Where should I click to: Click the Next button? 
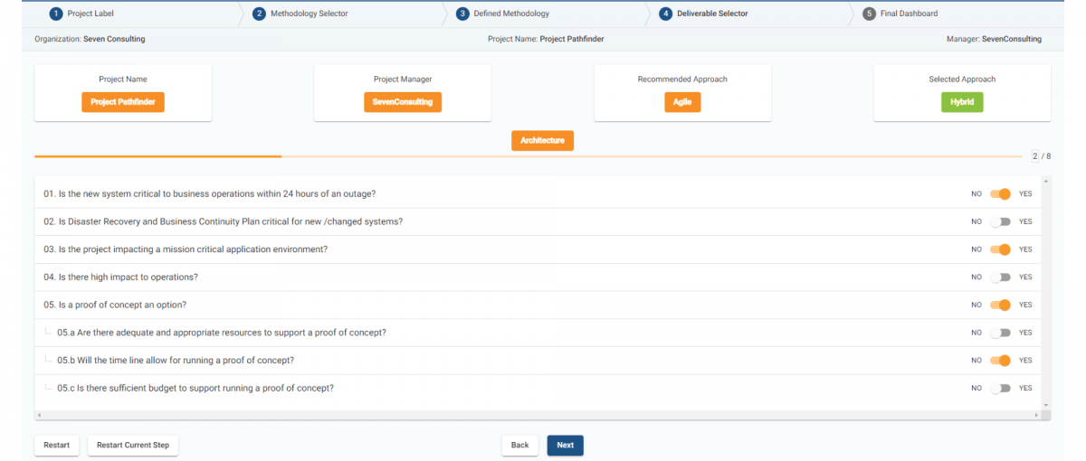[565, 445]
